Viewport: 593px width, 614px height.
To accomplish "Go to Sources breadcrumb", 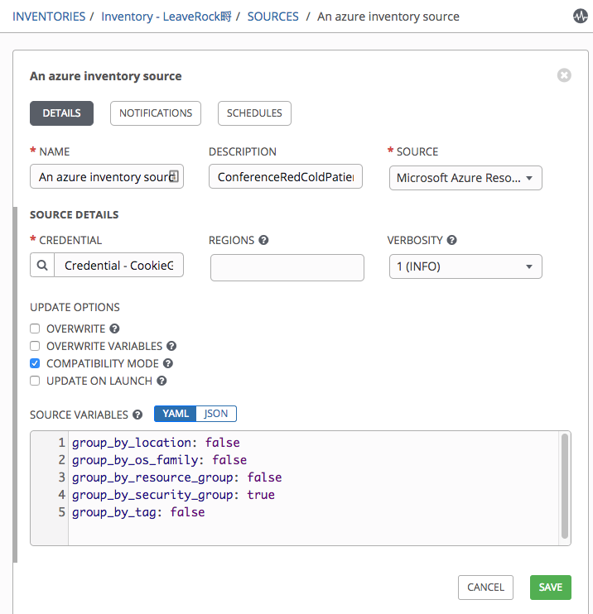I will tap(272, 17).
